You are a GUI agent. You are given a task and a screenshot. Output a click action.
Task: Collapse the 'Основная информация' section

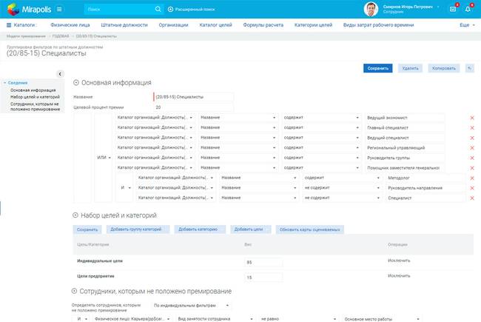pos(76,83)
